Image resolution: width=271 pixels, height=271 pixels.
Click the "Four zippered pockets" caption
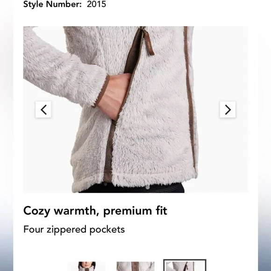coord(74,230)
